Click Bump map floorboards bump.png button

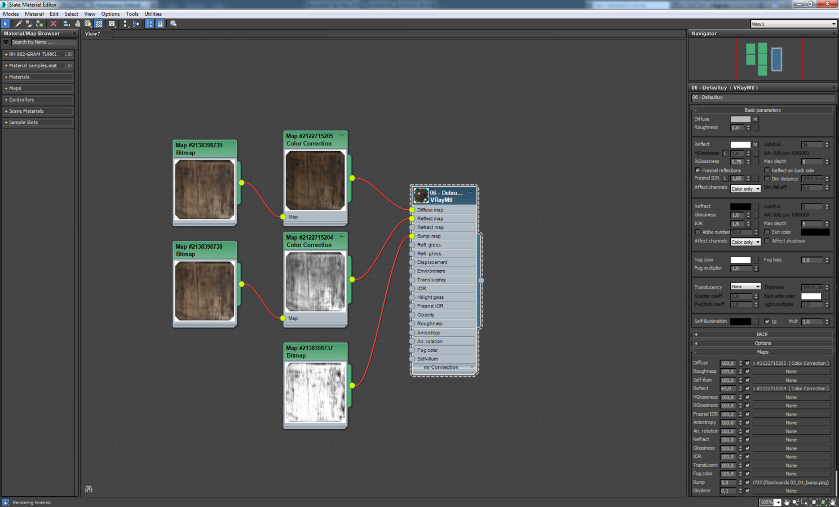(x=791, y=483)
